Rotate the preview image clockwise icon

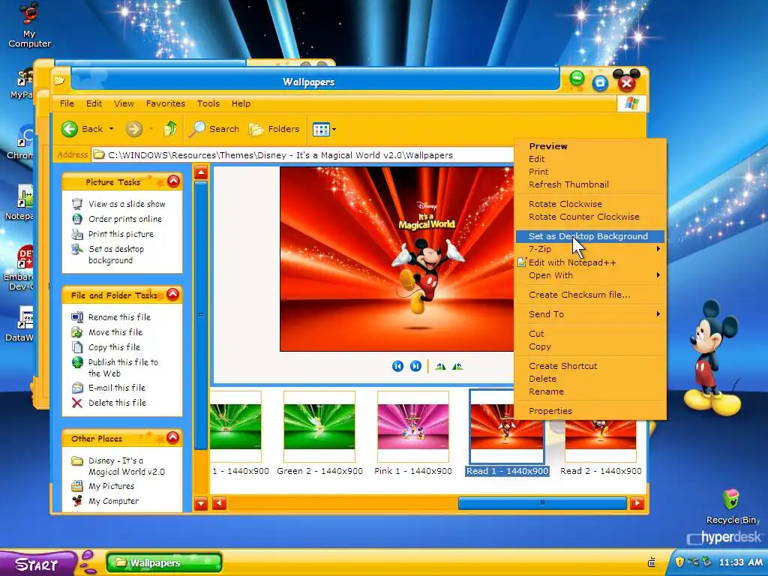[x=440, y=366]
